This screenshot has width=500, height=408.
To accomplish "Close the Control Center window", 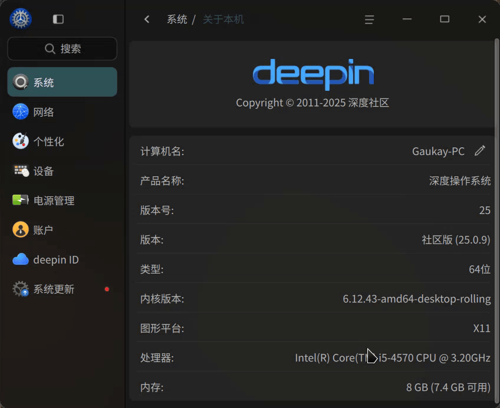I will coord(482,19).
